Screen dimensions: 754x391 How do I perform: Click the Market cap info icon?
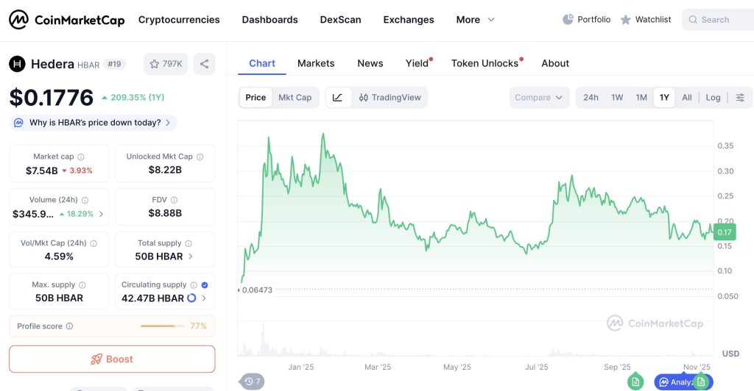click(x=81, y=157)
